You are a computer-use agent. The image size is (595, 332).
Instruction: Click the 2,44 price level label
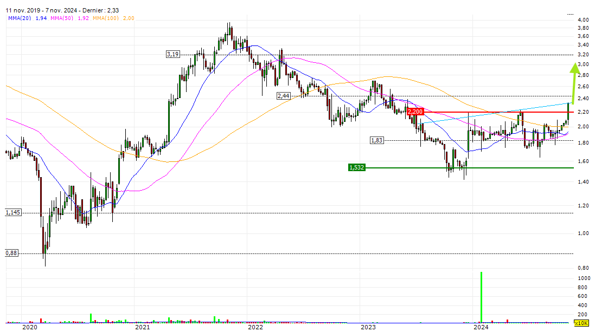(284, 96)
